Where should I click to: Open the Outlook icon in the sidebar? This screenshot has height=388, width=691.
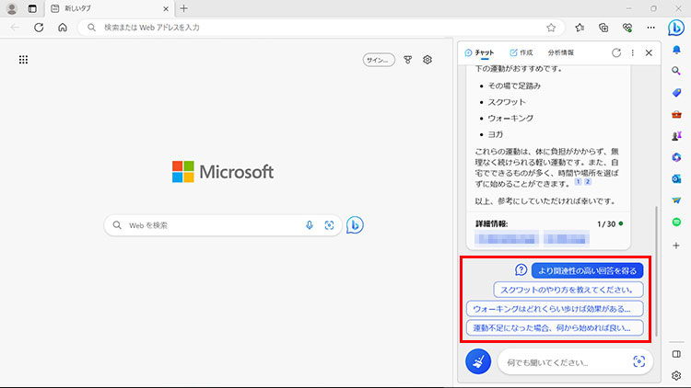pos(675,178)
